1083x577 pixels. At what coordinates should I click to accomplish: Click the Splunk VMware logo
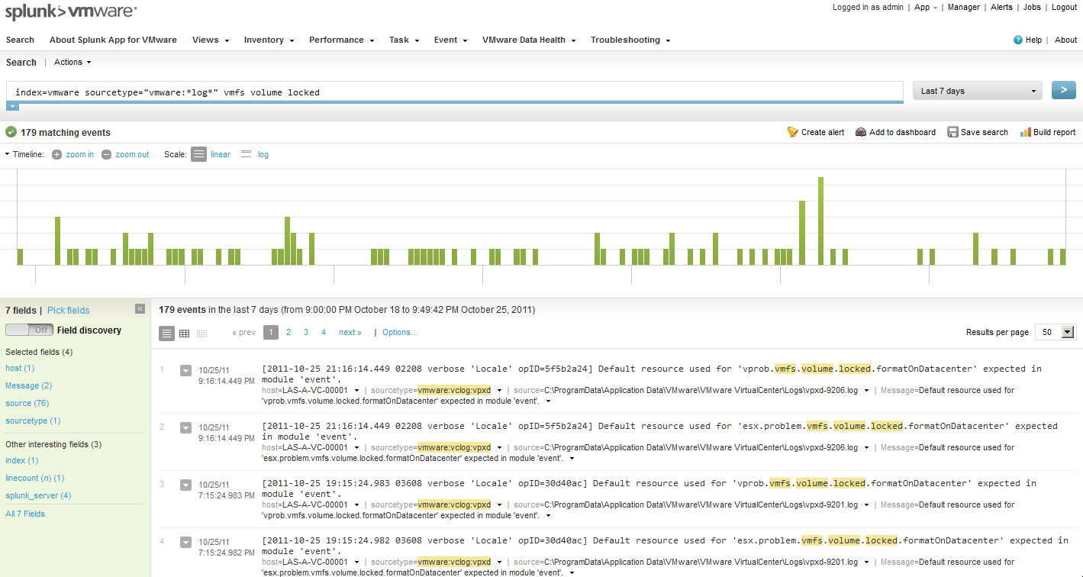coord(70,11)
